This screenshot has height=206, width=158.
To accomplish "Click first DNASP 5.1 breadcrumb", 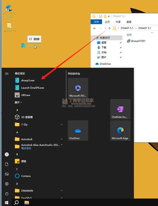I will point(127,28).
